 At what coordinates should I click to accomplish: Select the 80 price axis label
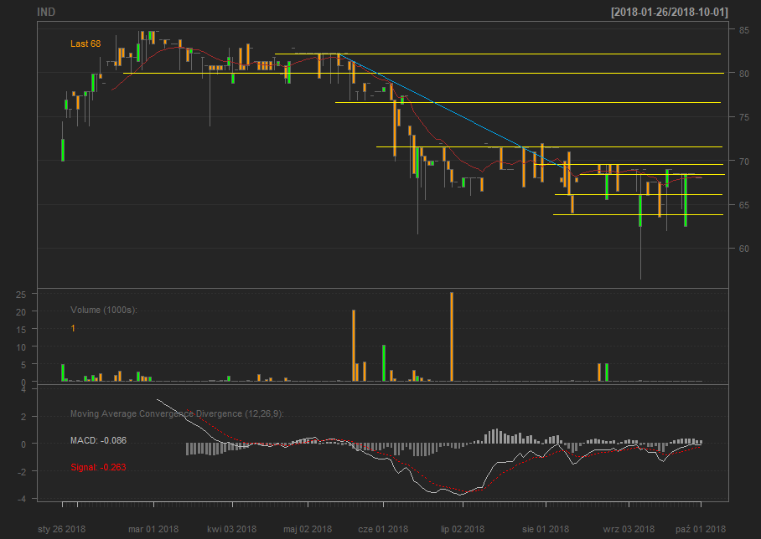744,74
